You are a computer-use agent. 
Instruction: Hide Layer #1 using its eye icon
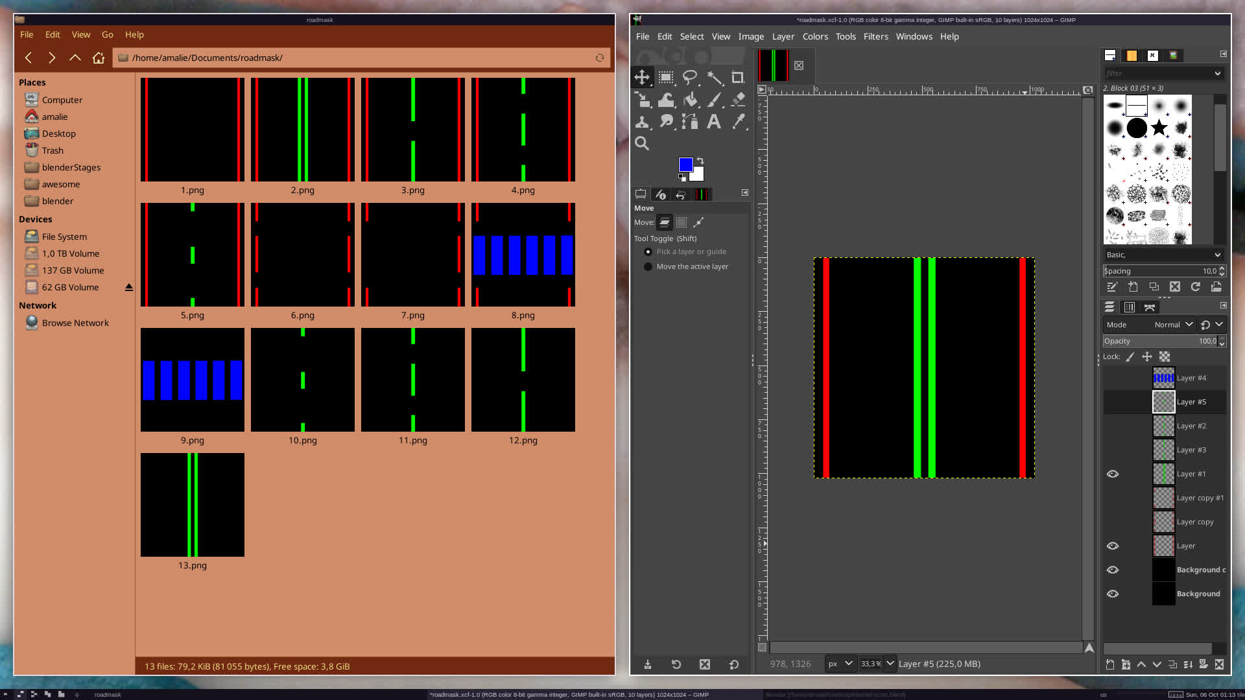tap(1113, 474)
